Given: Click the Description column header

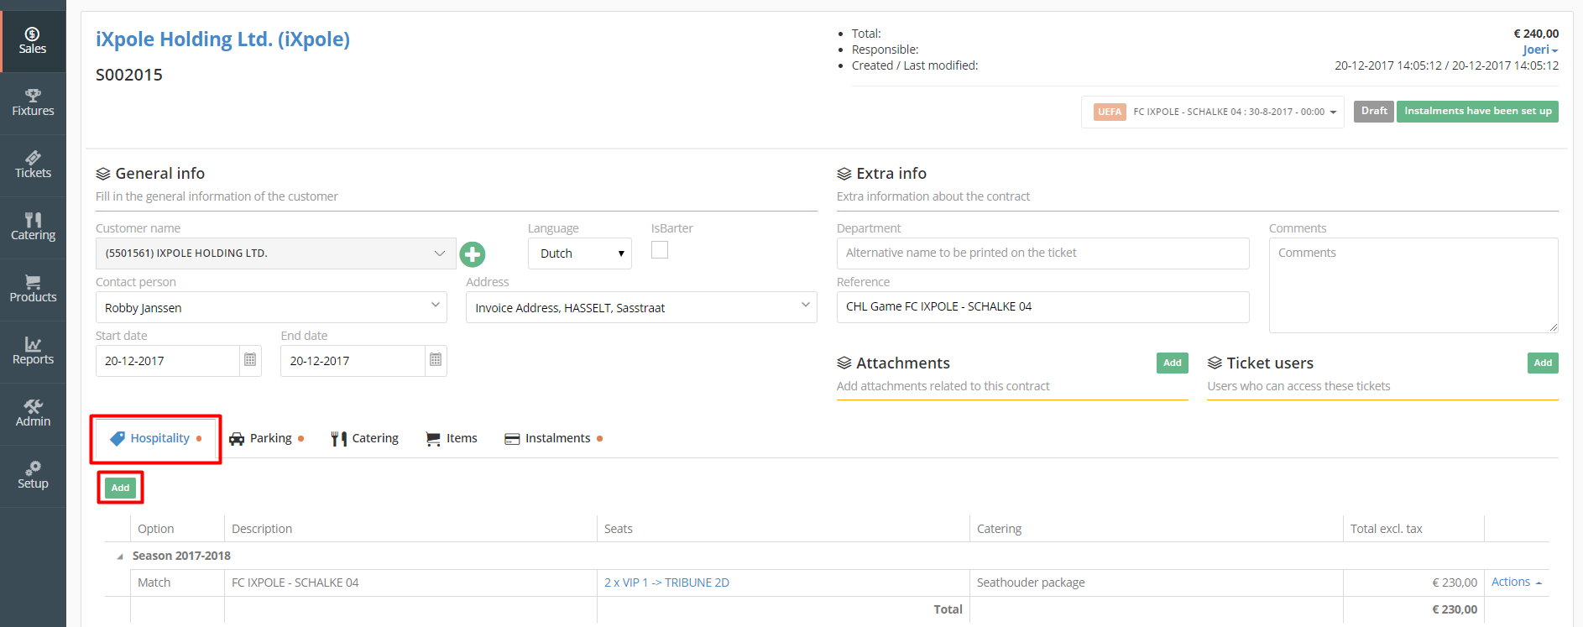Looking at the screenshot, I should tap(410, 529).
